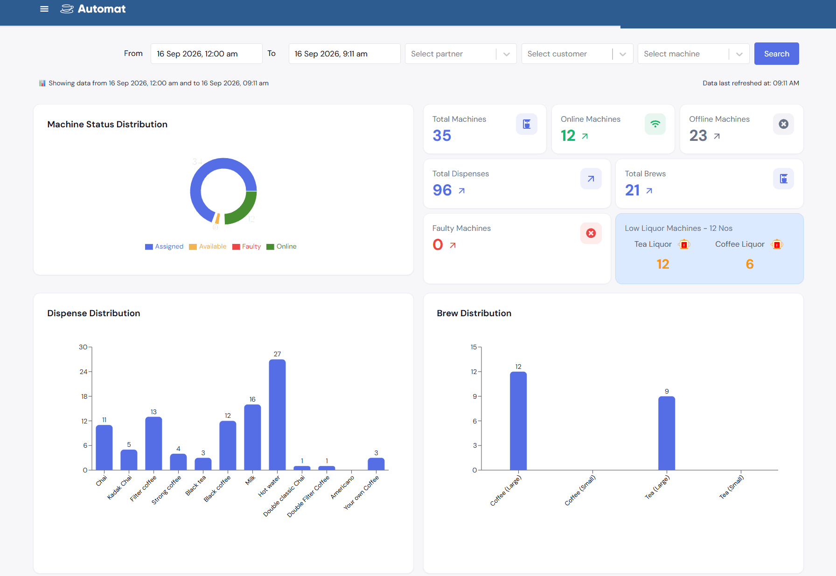Click the arrow beside Total Brews count 21
Screen dimensions: 836x576
[x=649, y=191]
